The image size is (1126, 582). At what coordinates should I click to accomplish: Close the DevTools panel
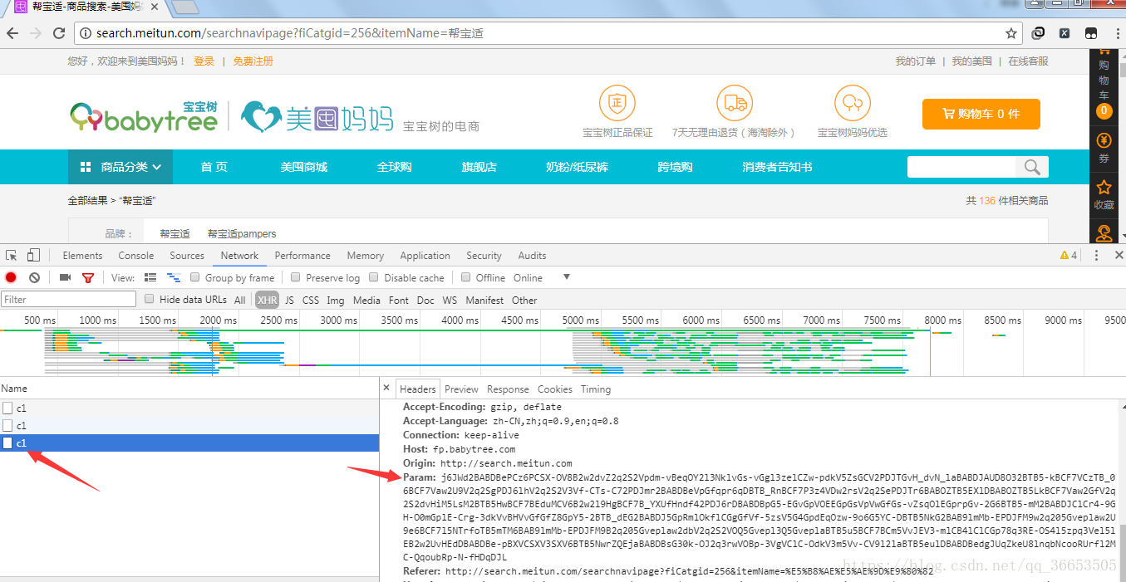click(x=1118, y=255)
